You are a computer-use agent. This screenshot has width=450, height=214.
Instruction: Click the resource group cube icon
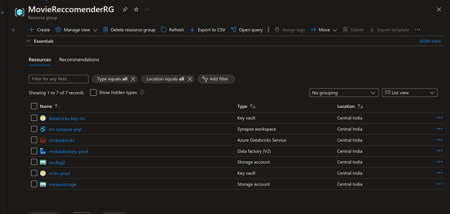[x=20, y=12]
